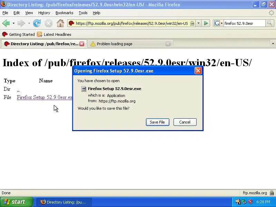Click the Directory Listing taskbar button

64,202
